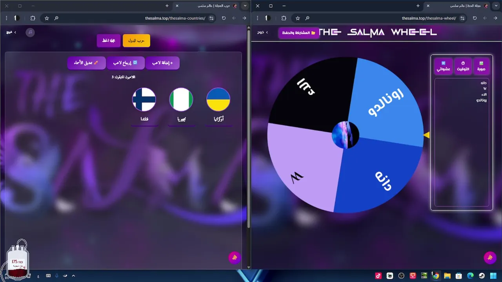Open the Chrome three-dot menu in wheel window
The width and height of the screenshot is (502, 282).
pos(257,18)
